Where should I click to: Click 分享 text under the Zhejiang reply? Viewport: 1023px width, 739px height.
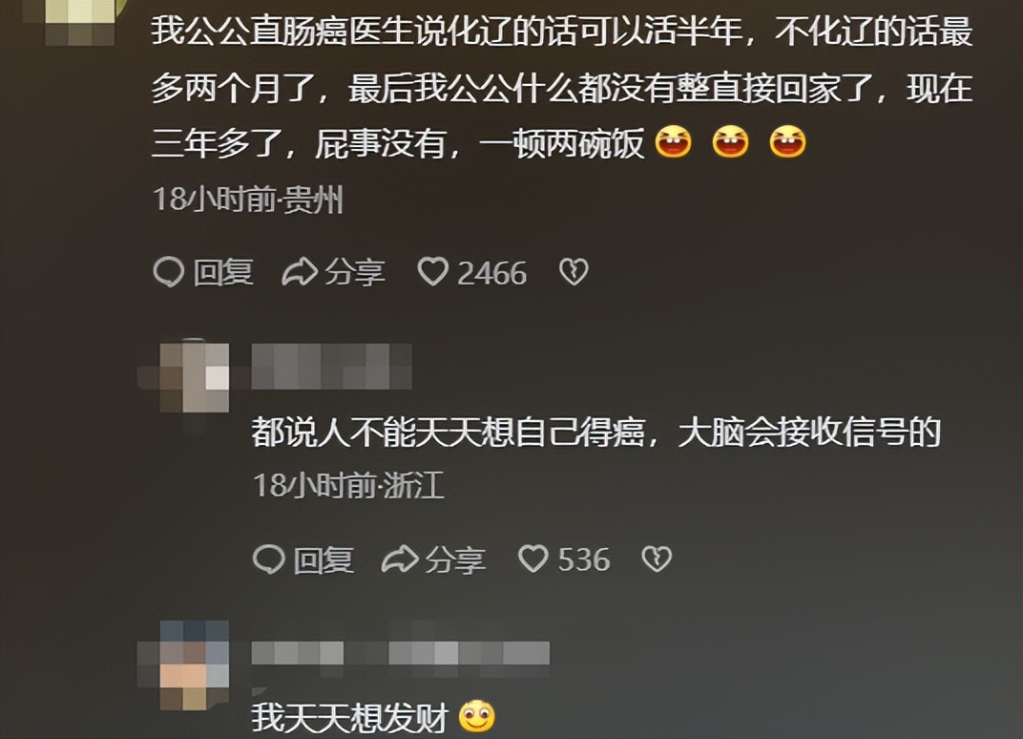455,560
